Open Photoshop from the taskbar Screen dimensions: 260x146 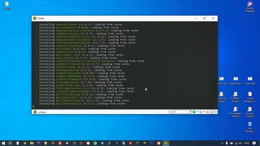(x=152, y=143)
